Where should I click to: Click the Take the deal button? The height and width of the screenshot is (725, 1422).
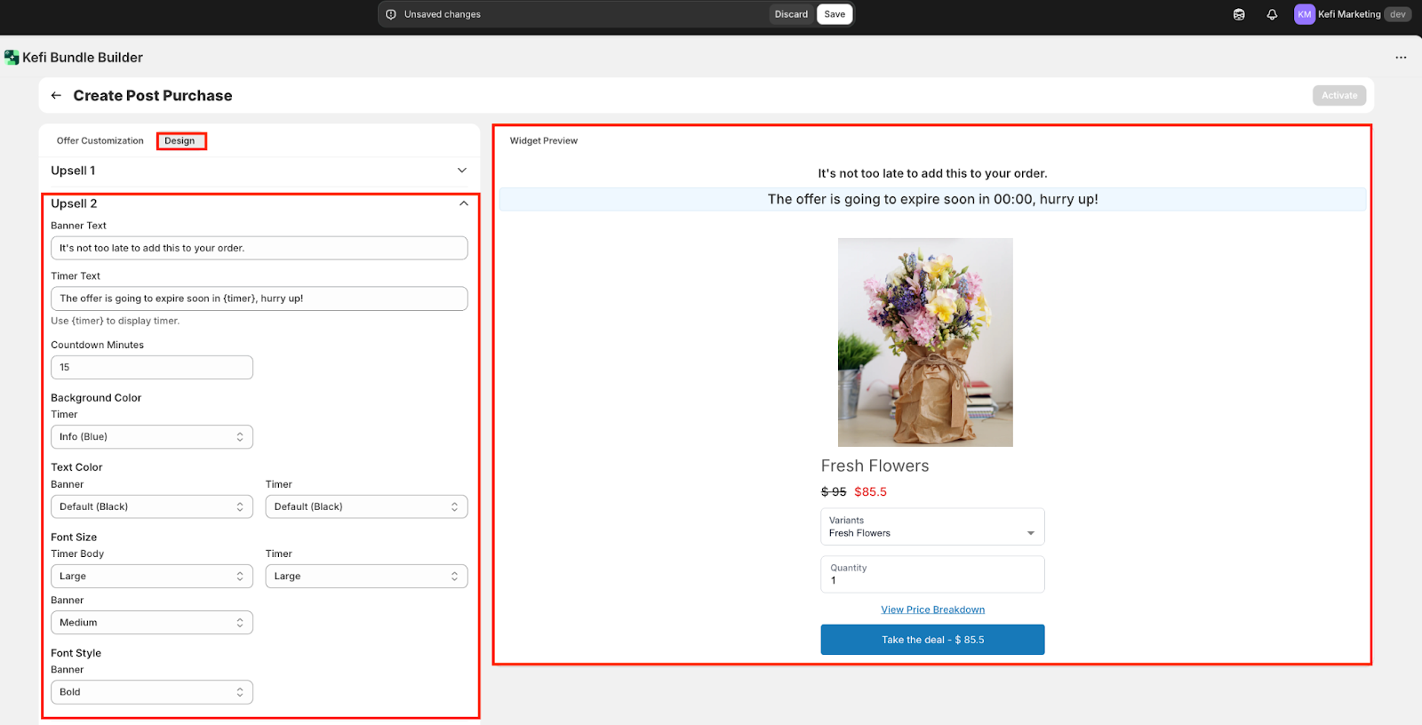click(x=932, y=640)
